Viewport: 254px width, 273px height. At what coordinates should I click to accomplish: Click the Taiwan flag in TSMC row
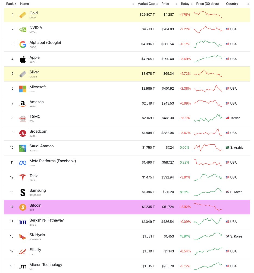pos(227,118)
